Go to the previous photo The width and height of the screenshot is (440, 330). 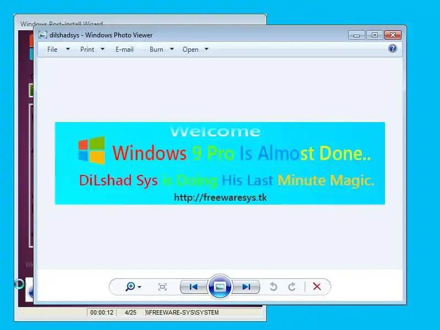pyautogui.click(x=194, y=287)
